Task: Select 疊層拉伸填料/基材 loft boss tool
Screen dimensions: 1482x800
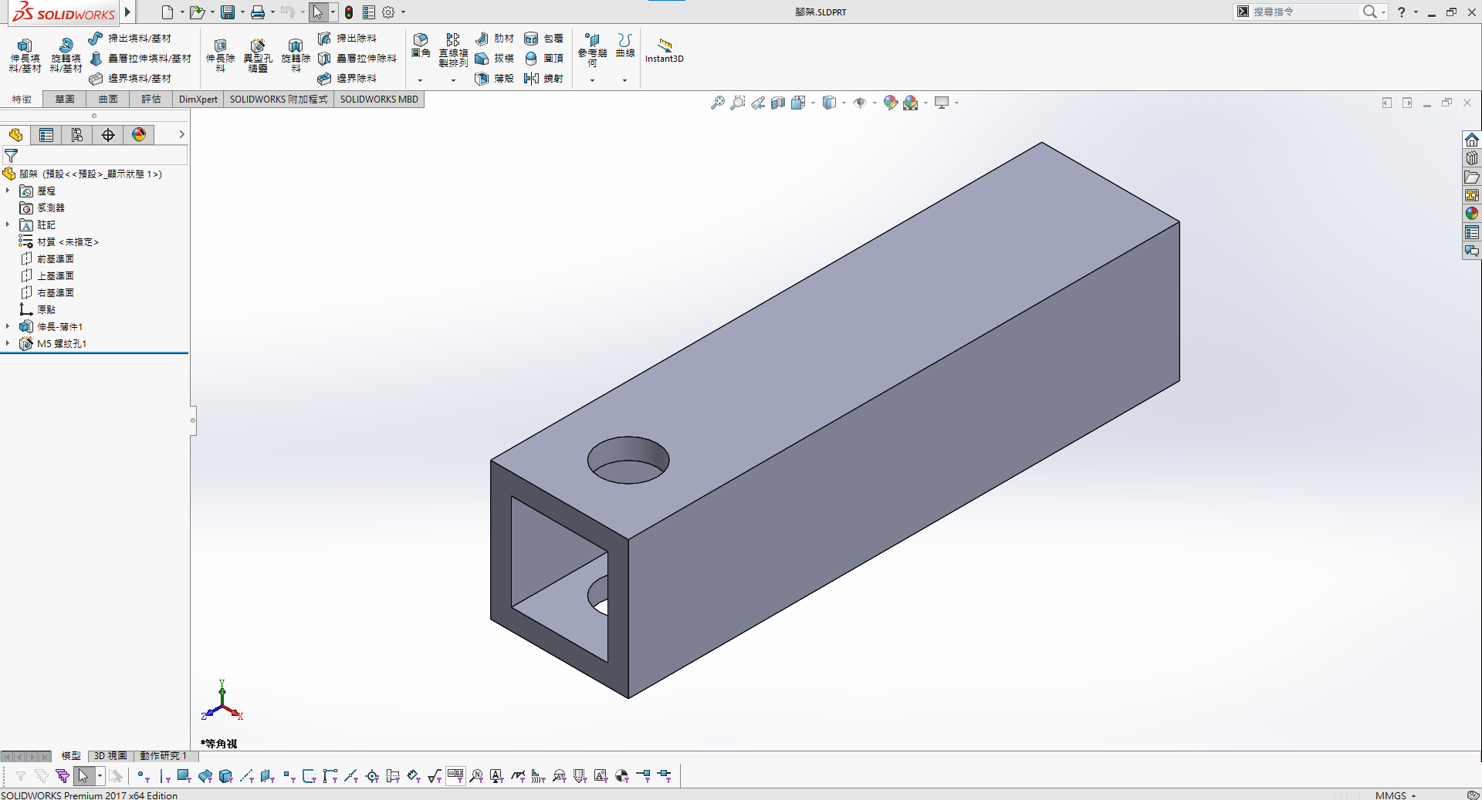Action: point(140,59)
